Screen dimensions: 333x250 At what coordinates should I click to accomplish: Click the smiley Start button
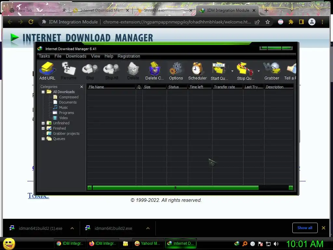(9, 243)
